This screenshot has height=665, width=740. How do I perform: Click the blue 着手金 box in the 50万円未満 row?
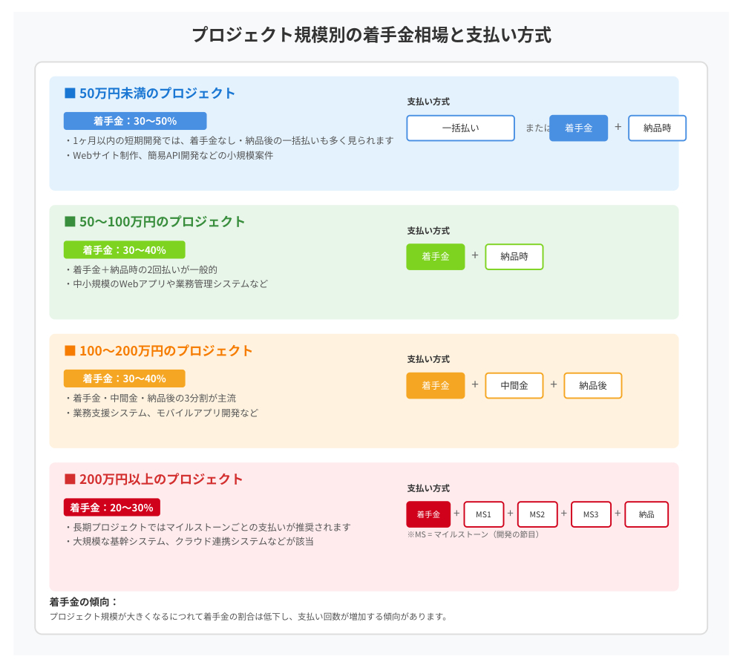[x=578, y=128]
